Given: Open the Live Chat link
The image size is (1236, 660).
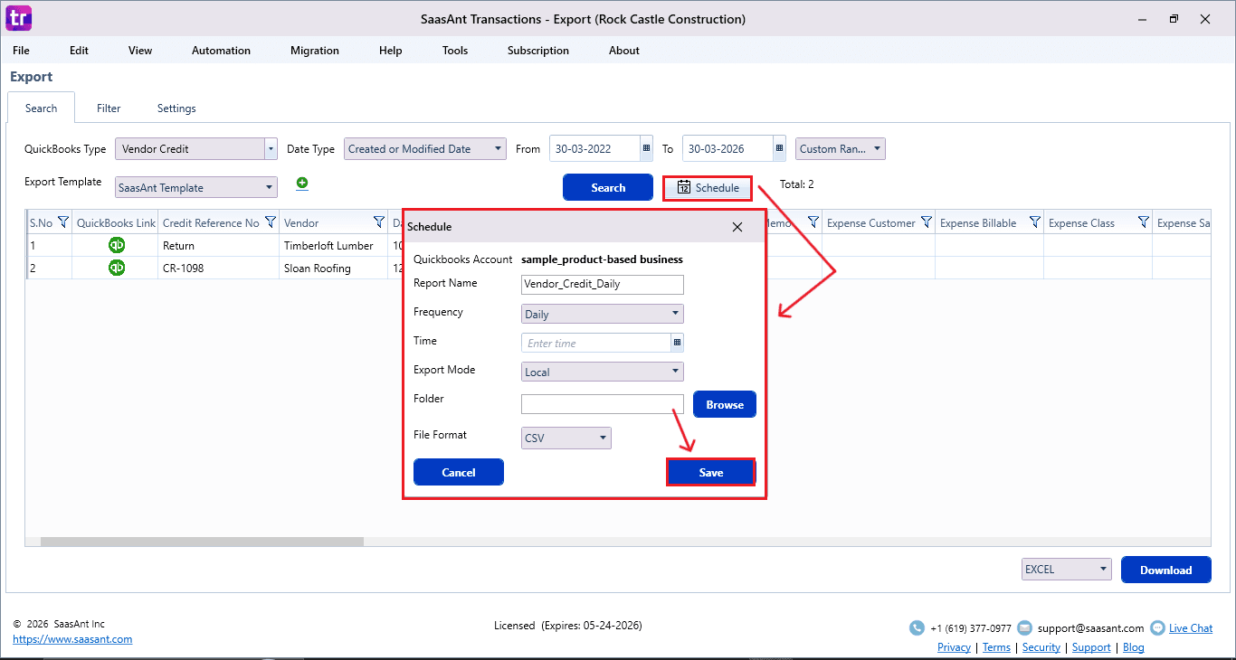Looking at the screenshot, I should 1190,627.
